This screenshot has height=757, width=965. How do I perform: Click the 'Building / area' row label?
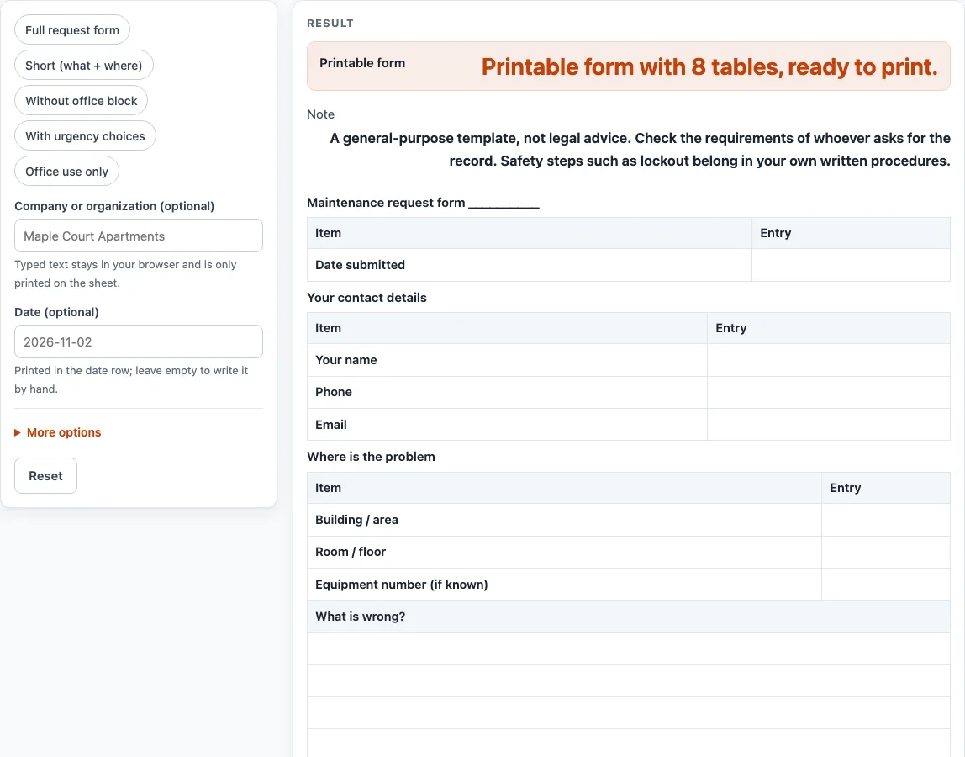point(356,520)
